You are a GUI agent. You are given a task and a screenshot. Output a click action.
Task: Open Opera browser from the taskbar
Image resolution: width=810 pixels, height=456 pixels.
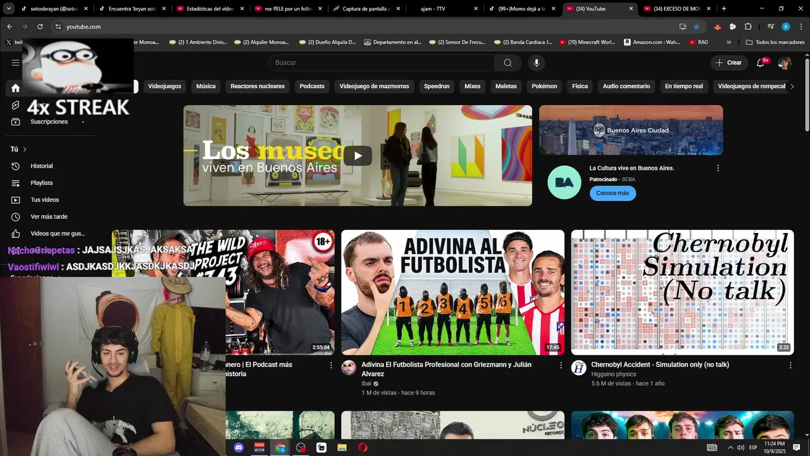[x=363, y=448]
